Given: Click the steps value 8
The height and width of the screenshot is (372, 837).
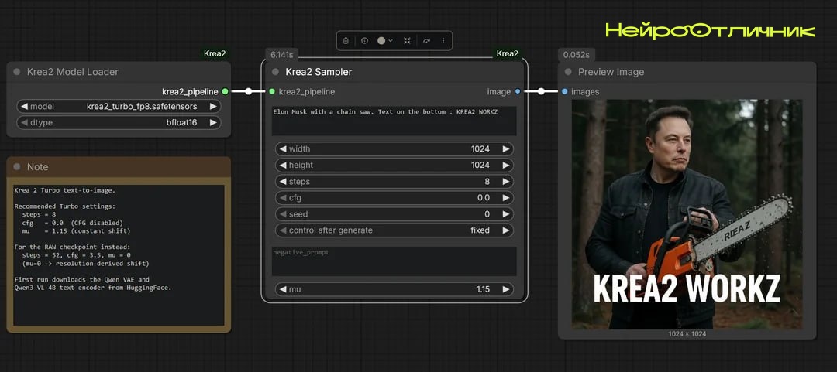Looking at the screenshot, I should pos(487,182).
